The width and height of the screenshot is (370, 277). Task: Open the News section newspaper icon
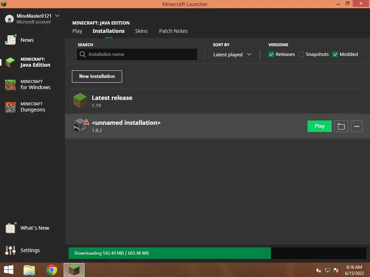pyautogui.click(x=10, y=40)
